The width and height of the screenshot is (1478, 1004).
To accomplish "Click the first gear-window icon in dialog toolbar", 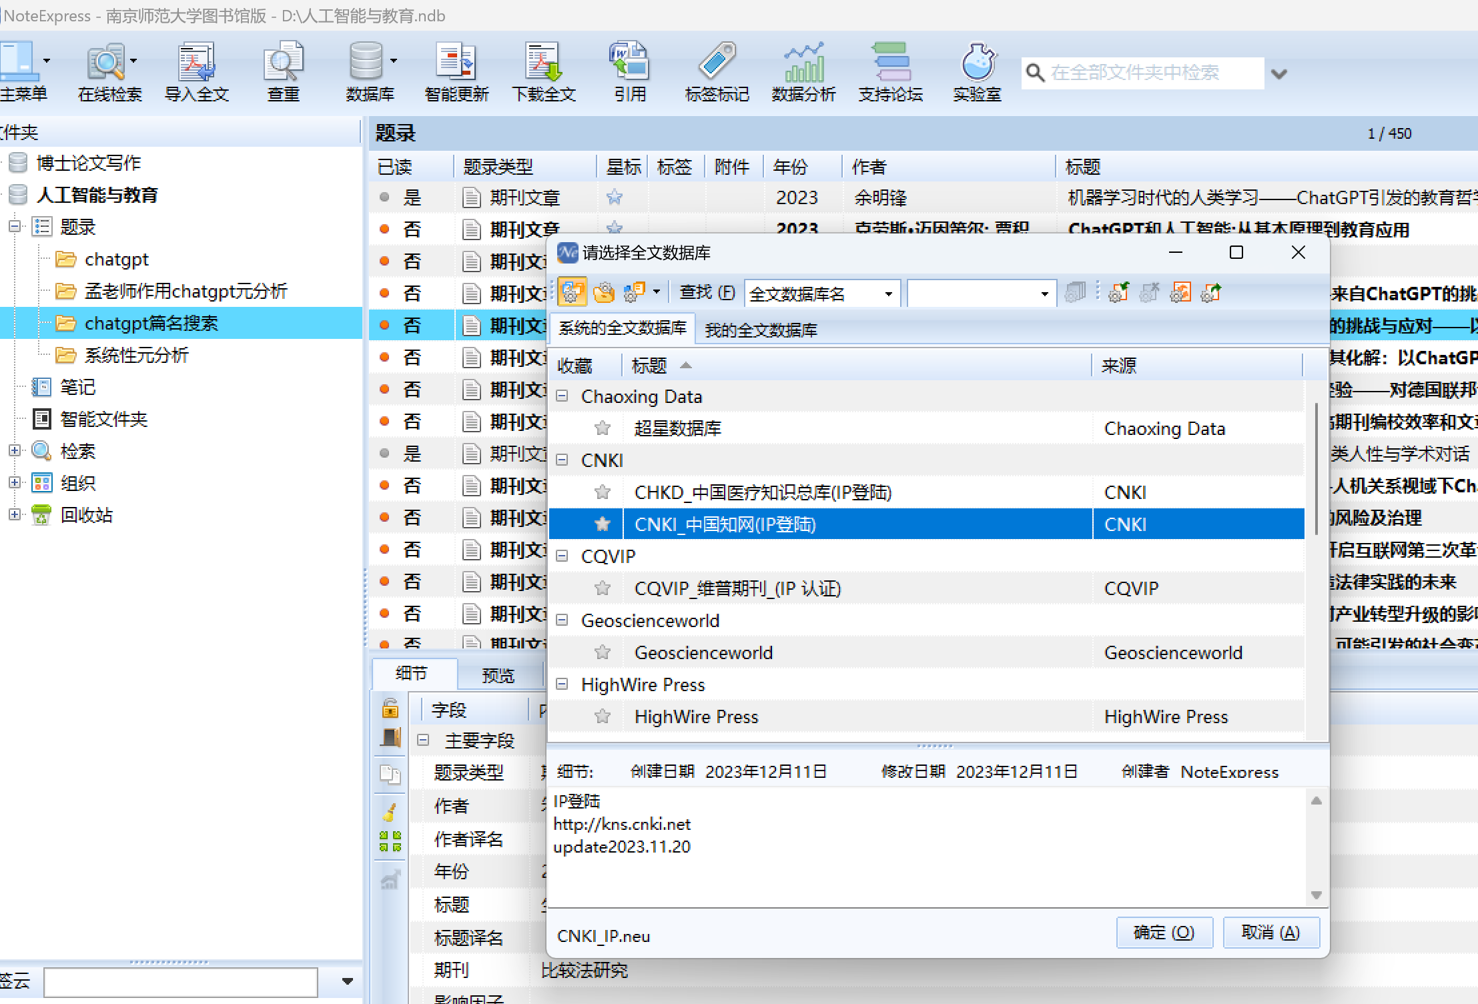I will 573,292.
